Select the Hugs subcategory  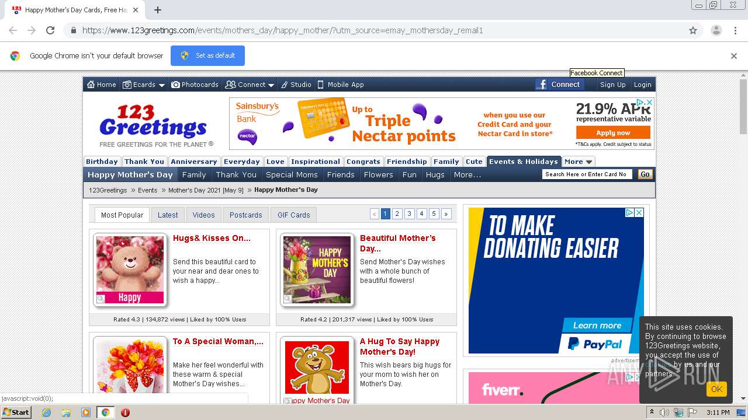tap(435, 174)
